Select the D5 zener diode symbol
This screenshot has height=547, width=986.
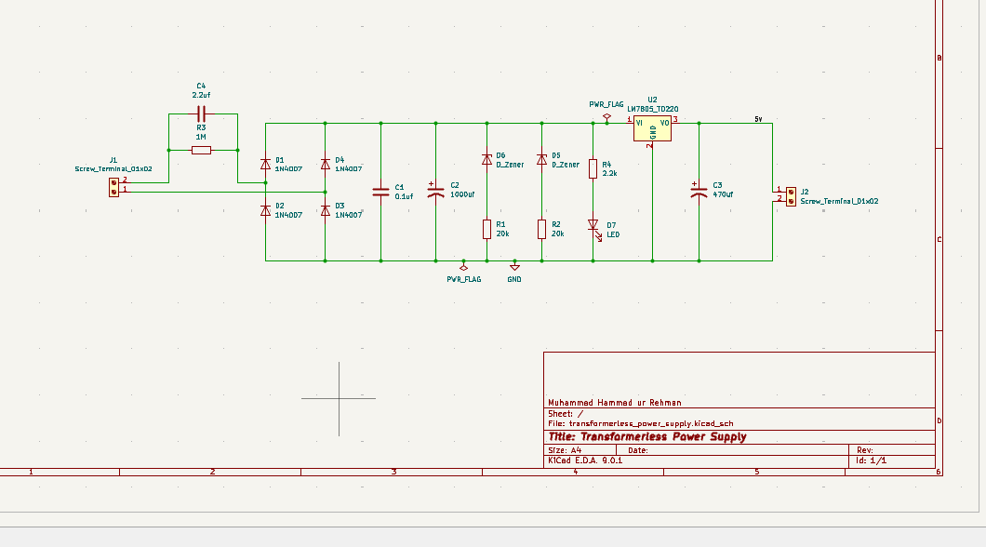point(542,160)
